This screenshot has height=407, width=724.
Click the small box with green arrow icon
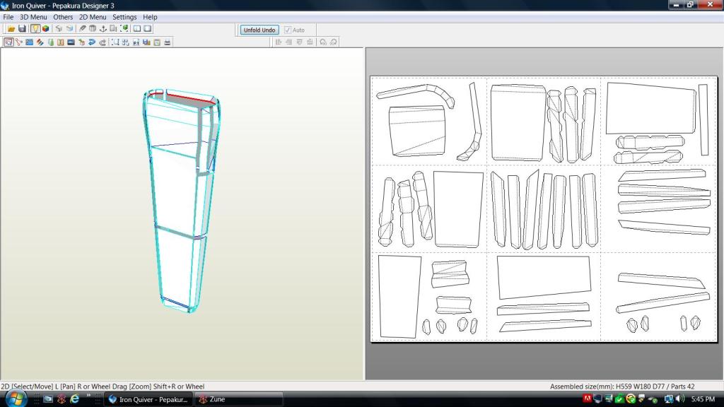[82, 42]
